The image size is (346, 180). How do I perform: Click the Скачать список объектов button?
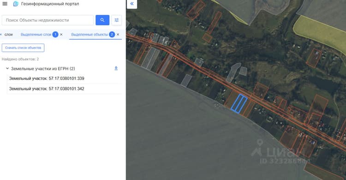tap(23, 48)
